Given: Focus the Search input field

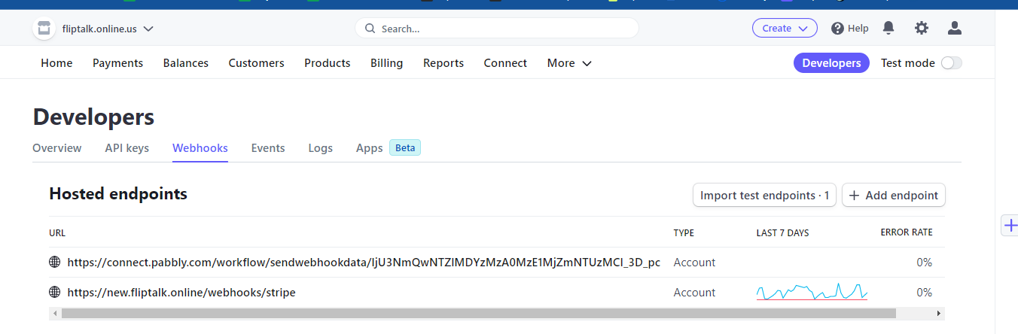Looking at the screenshot, I should pos(497,29).
